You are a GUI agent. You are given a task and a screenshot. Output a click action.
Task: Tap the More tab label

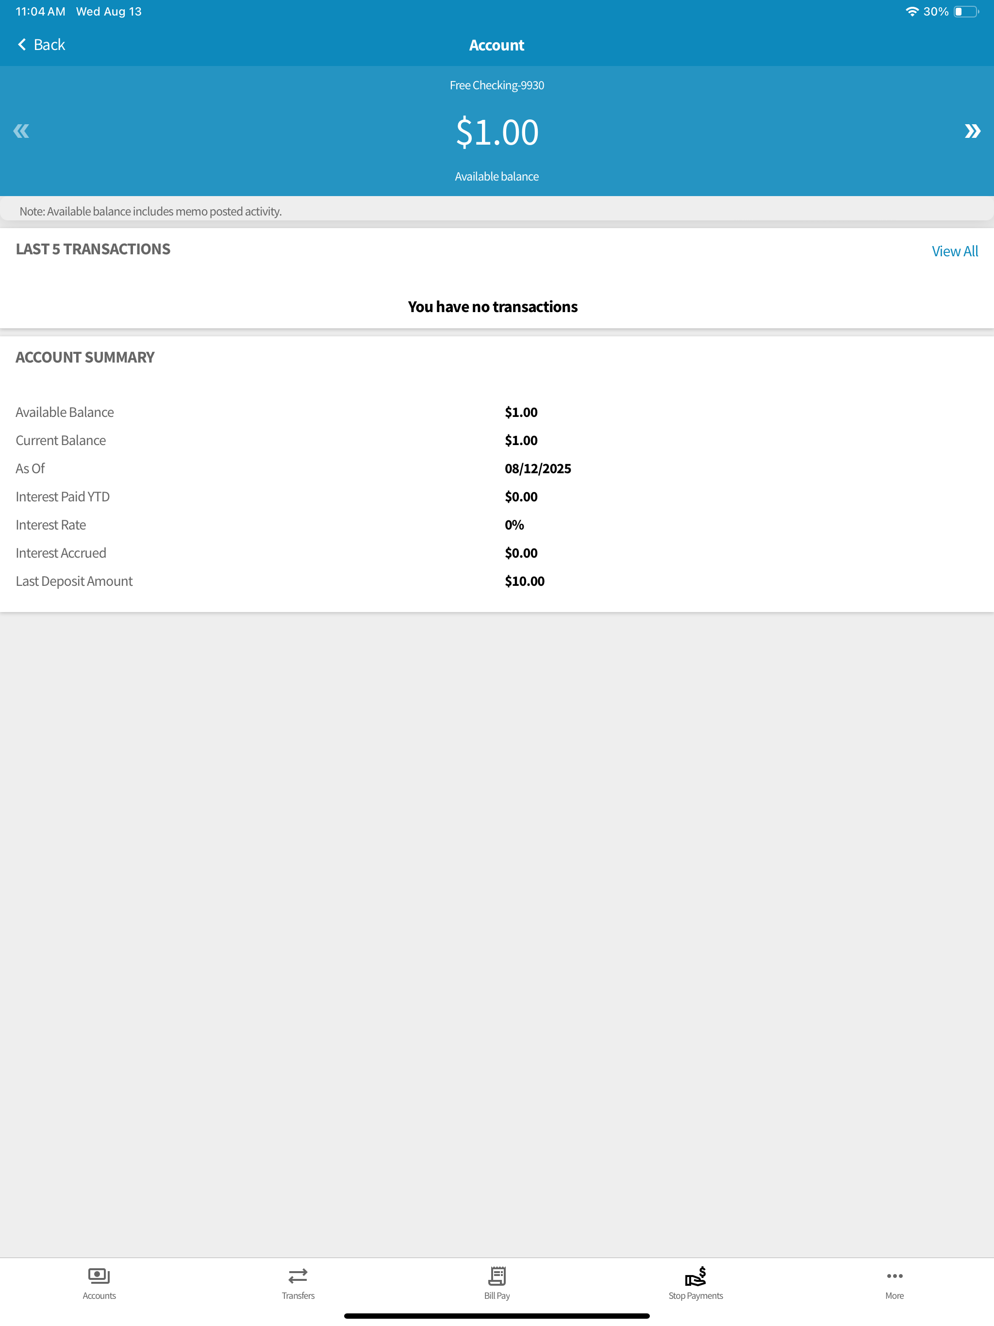895,1295
